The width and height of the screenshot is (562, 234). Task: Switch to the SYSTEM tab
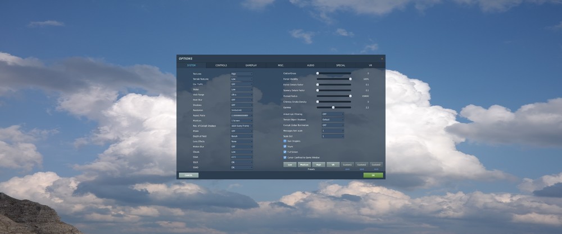pos(192,65)
